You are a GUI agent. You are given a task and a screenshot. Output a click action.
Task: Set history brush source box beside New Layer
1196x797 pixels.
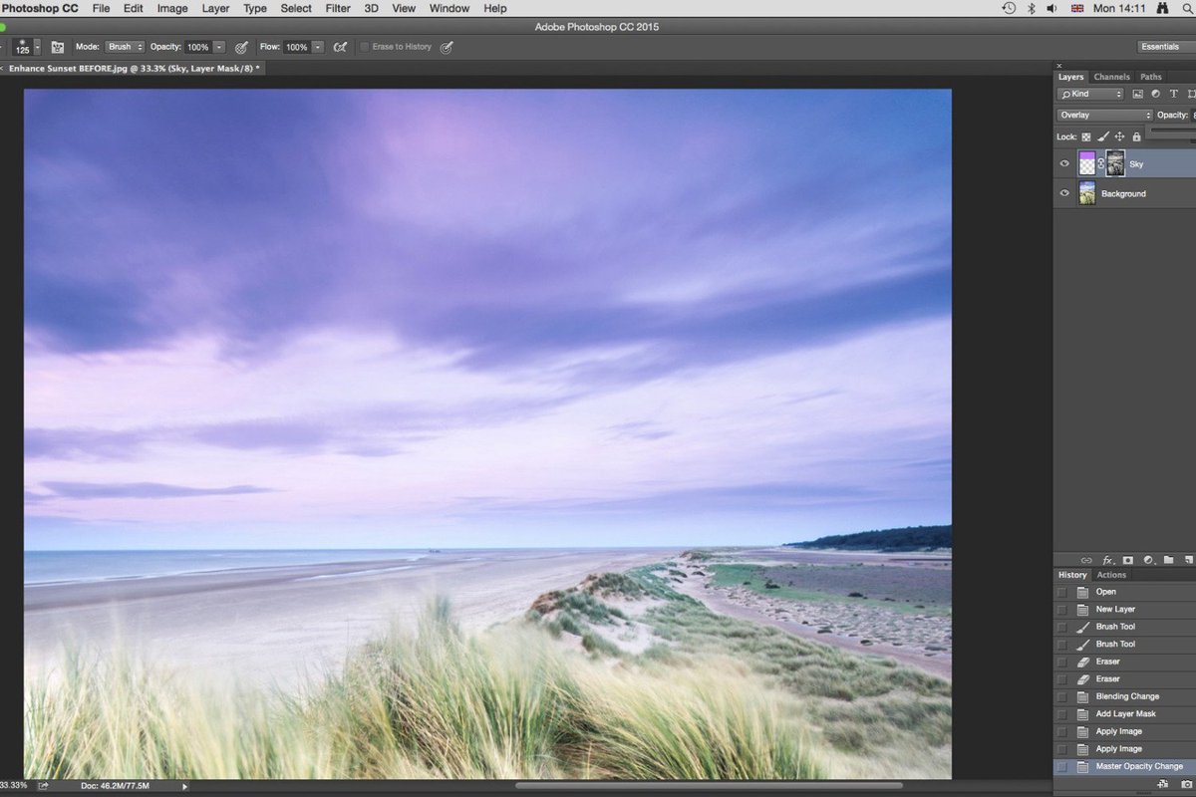tap(1062, 609)
